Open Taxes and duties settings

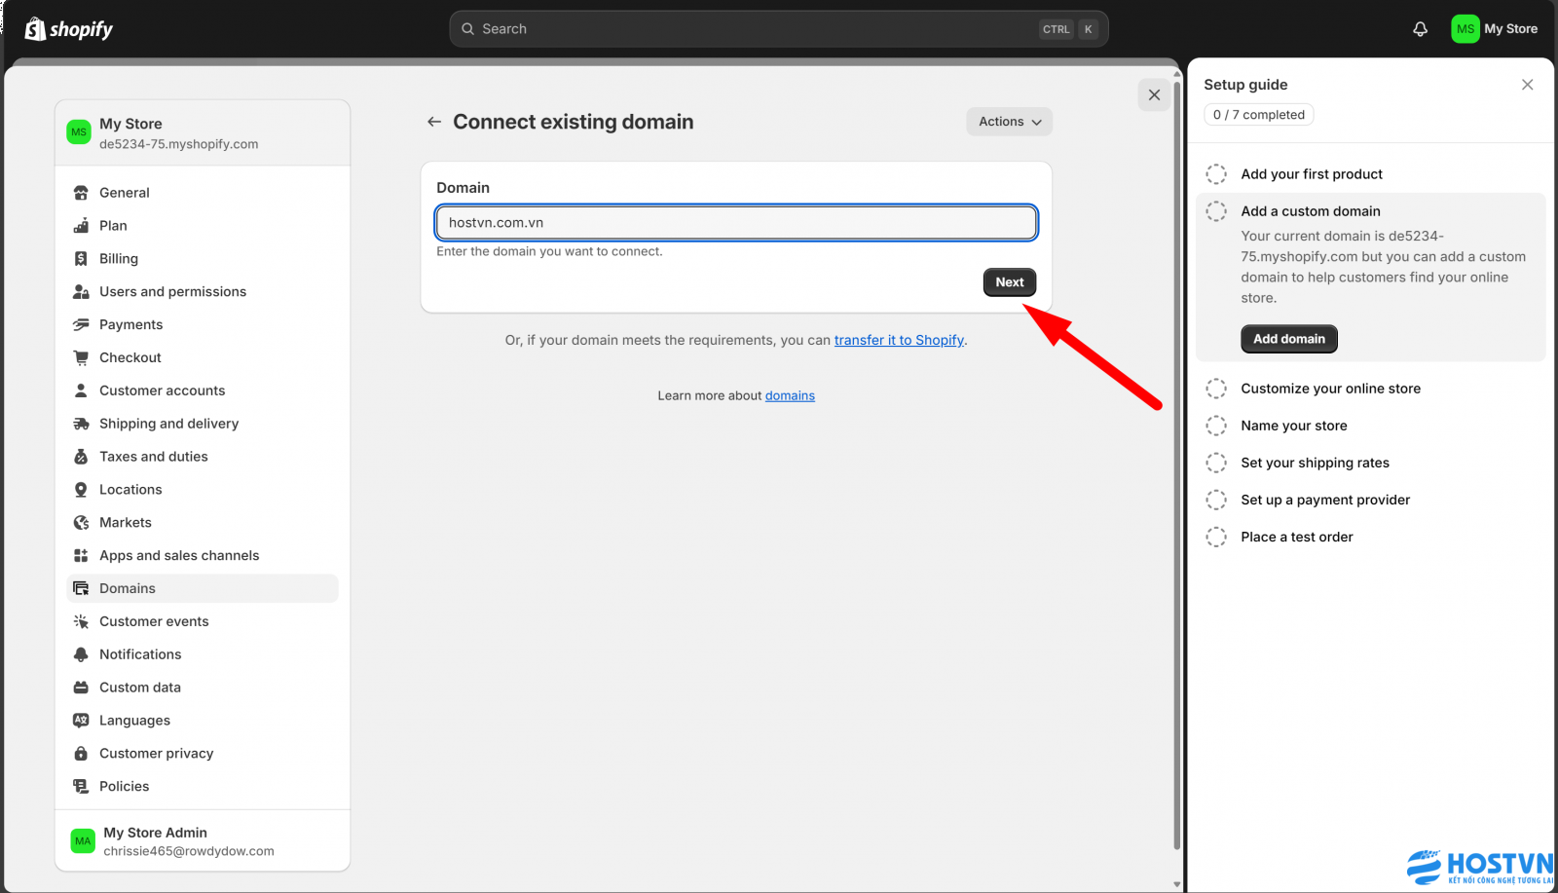[203, 457]
